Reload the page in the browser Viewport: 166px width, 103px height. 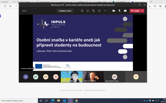coord(5,6)
